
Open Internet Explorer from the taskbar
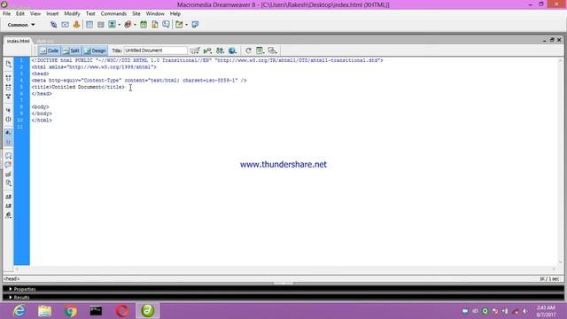pyautogui.click(x=19, y=311)
